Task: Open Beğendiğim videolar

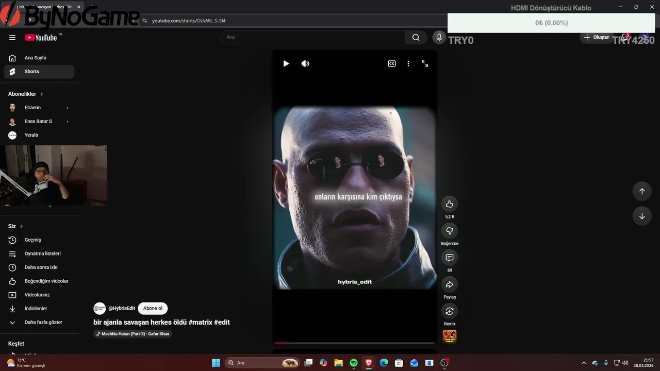Action: [39, 281]
